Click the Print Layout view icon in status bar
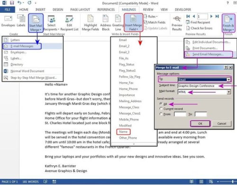Screen dimensions: 237x185 click(201, 182)
